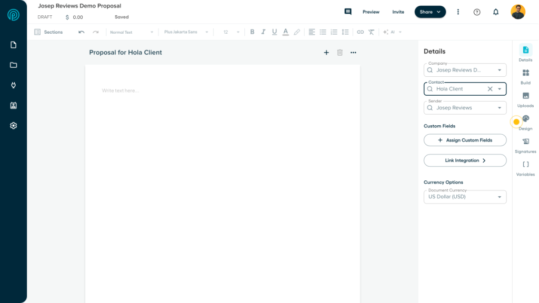Open the font size 12 dropdown
The width and height of the screenshot is (539, 303).
coord(231,32)
